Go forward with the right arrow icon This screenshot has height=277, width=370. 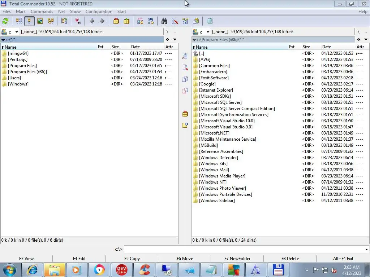[102, 21]
